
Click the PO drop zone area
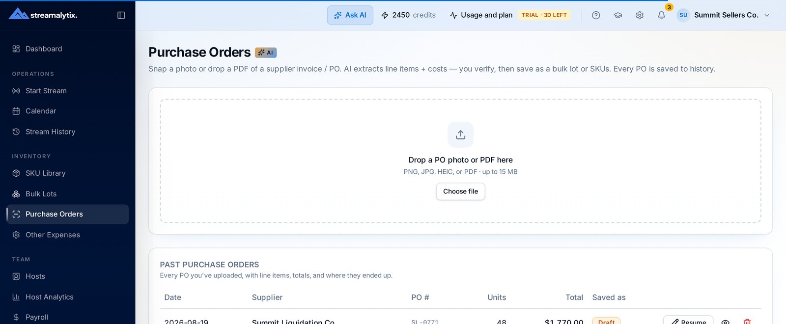[x=461, y=161]
